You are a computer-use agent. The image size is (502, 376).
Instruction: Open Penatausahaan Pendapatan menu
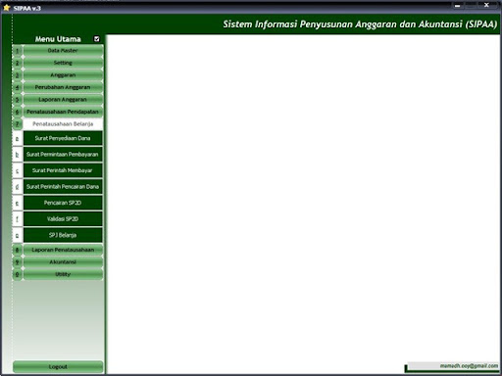(63, 112)
